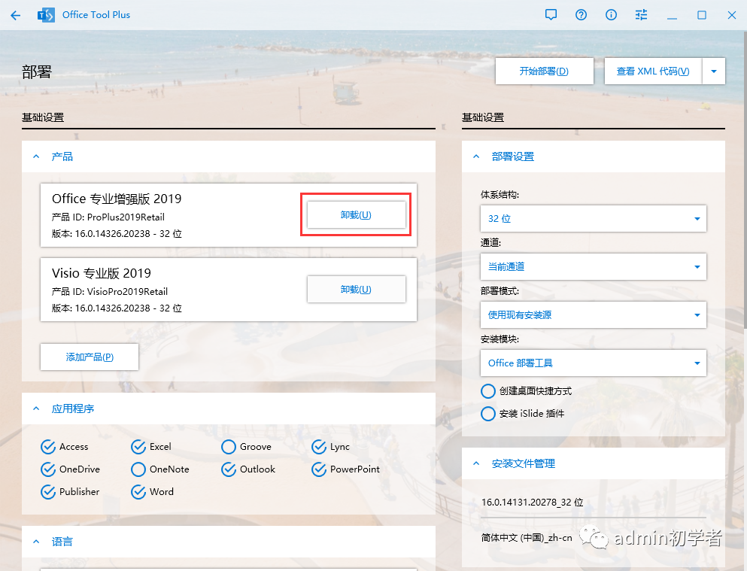Click 开始部署(D) button
Screen dimensions: 747x571
coord(544,71)
